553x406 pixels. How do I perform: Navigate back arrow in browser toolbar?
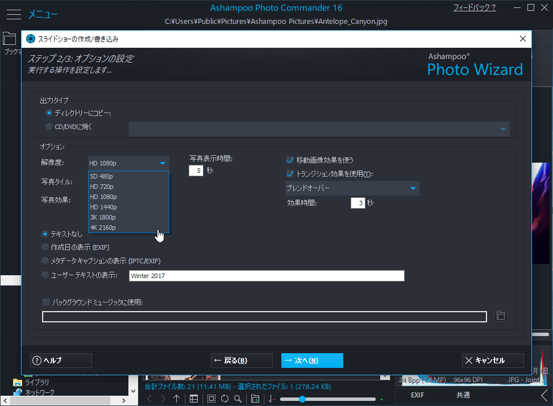click(x=149, y=399)
